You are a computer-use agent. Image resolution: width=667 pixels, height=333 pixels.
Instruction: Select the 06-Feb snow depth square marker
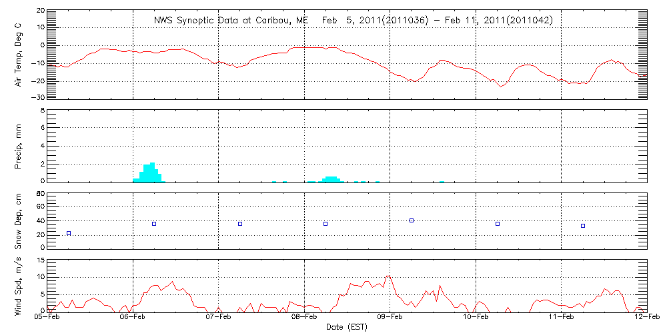(x=154, y=224)
